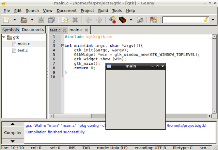The height and width of the screenshot is (150, 218).
Task: Click mode: Unix (LF) in status bar
Action: tap(112, 148)
